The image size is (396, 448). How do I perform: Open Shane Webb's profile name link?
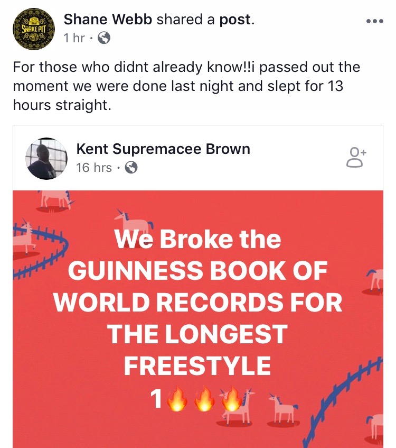click(x=109, y=20)
